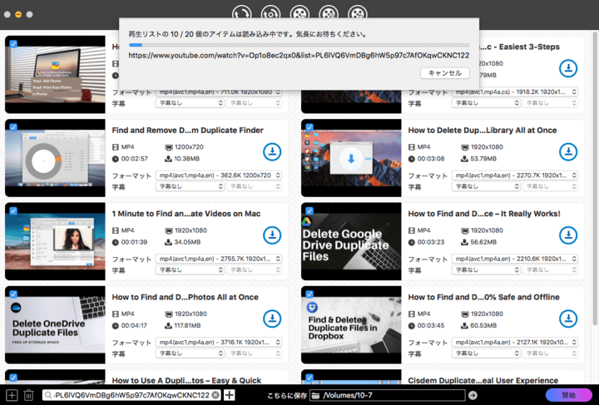Click the macOS yellow minimize window button

pos(18,14)
